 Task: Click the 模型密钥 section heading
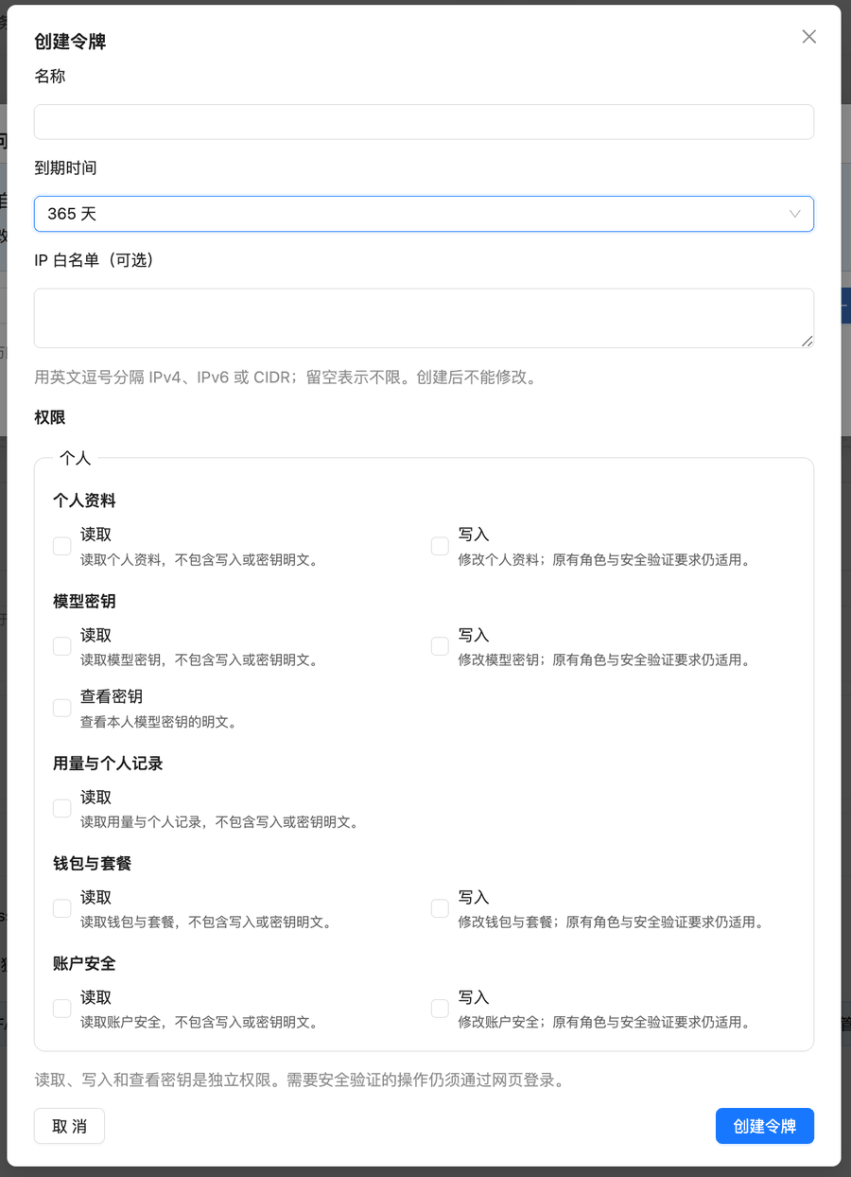pos(84,601)
